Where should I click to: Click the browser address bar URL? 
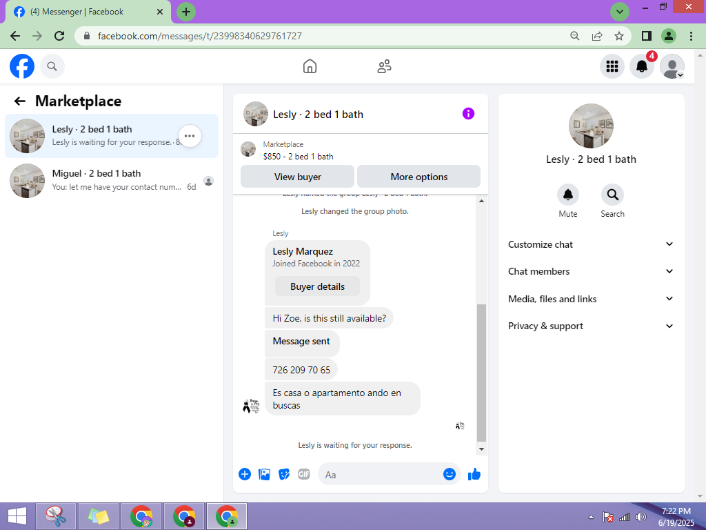tap(200, 36)
